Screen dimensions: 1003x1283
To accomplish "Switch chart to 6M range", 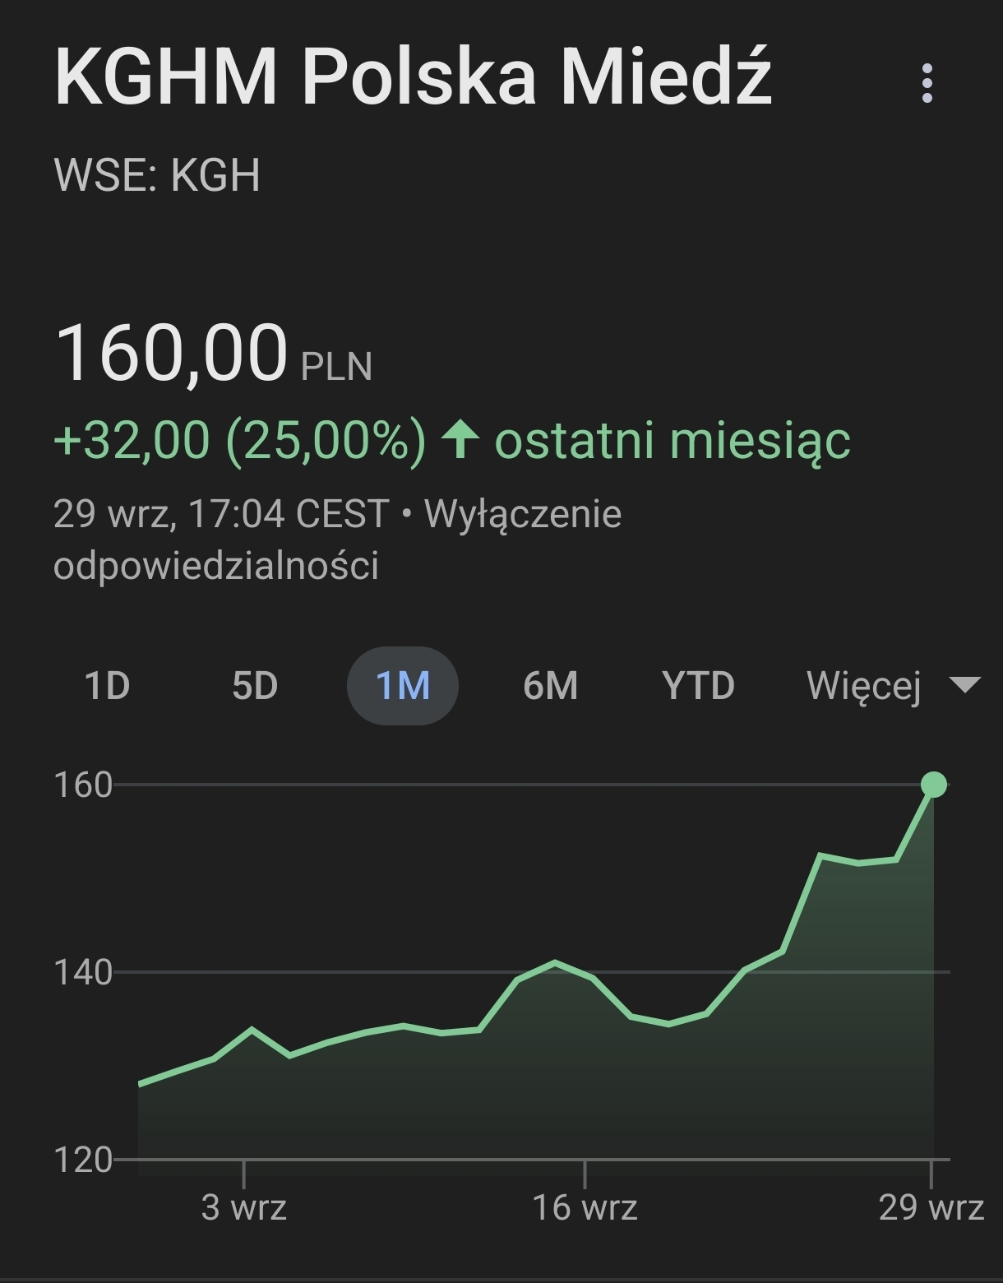I will coord(550,685).
